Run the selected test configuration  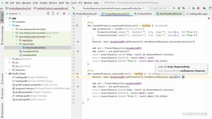(174, 8)
